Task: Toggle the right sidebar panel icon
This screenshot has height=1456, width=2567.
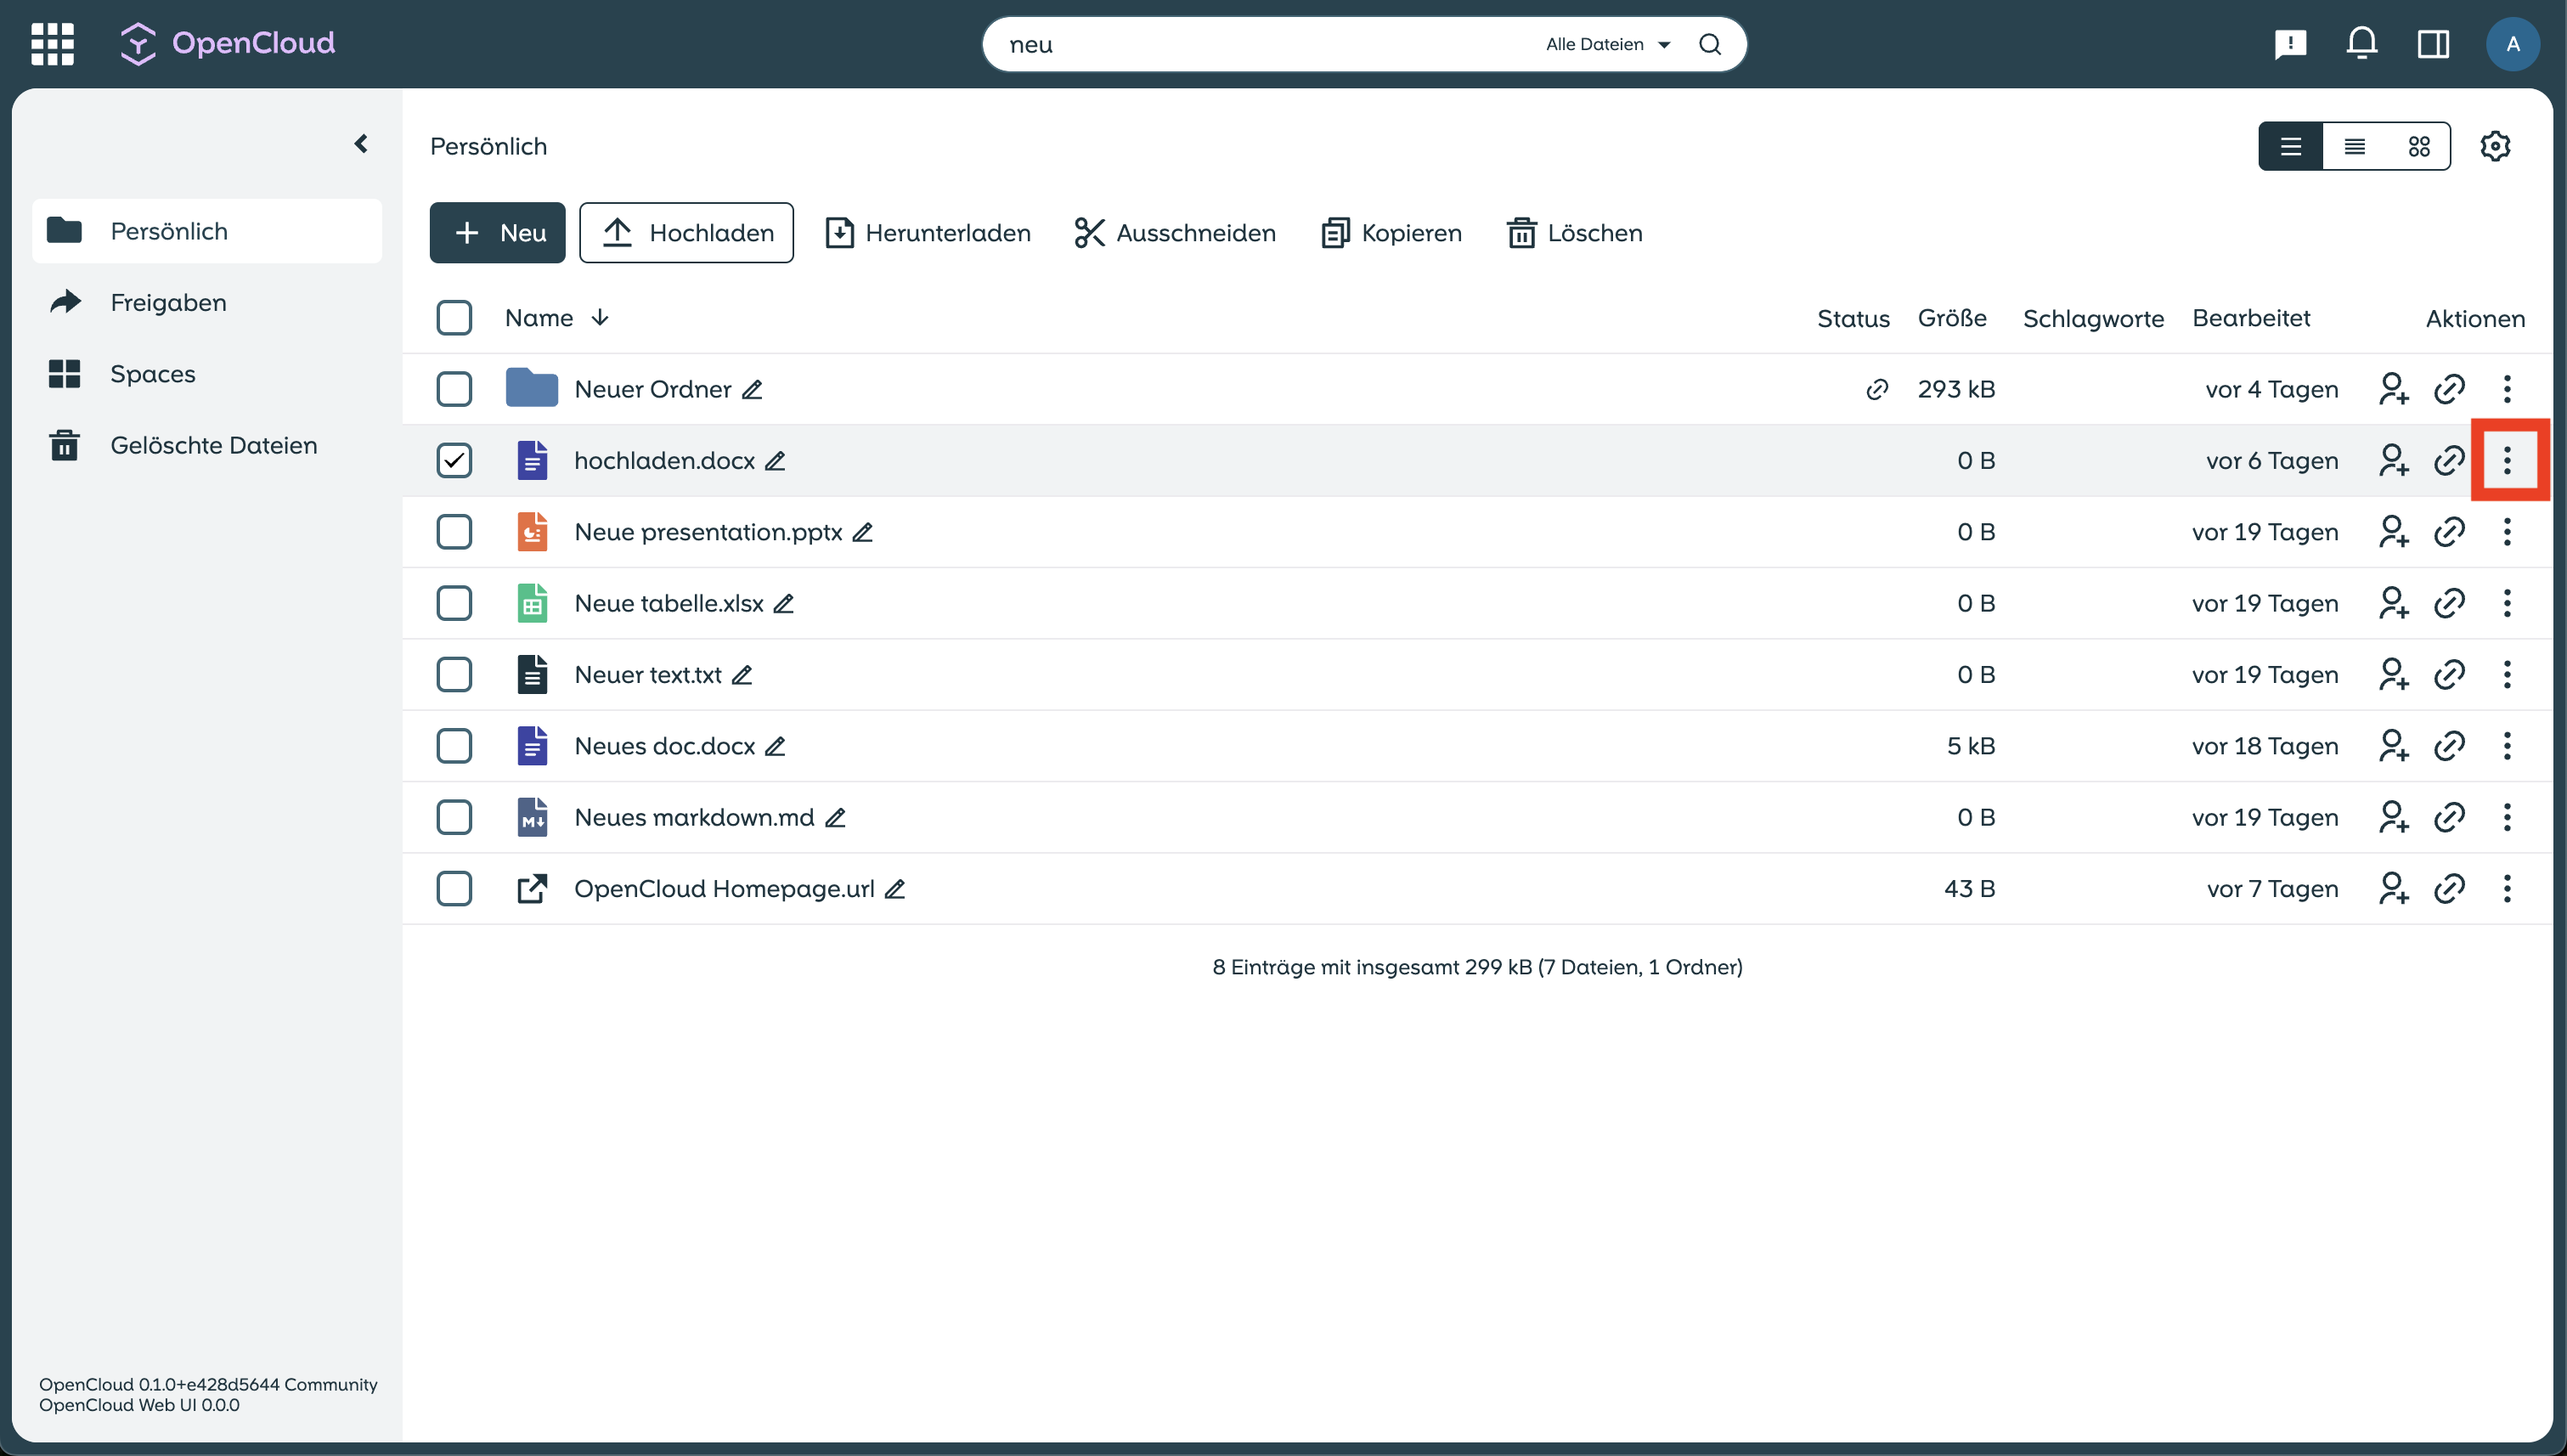Action: (2433, 44)
